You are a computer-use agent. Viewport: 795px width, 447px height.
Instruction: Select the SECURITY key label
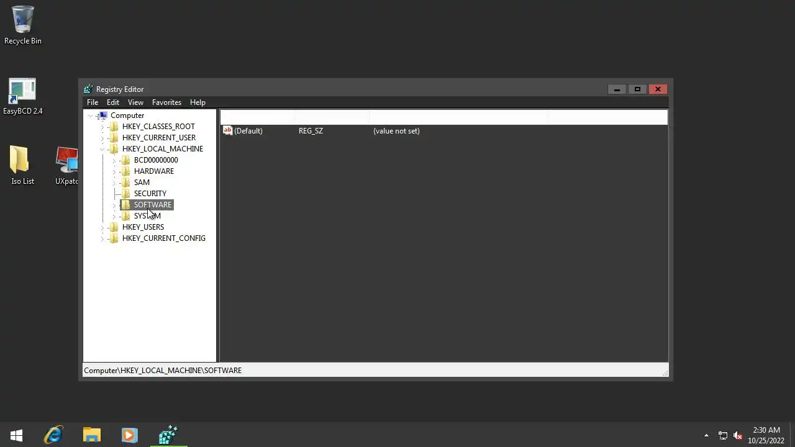click(150, 194)
